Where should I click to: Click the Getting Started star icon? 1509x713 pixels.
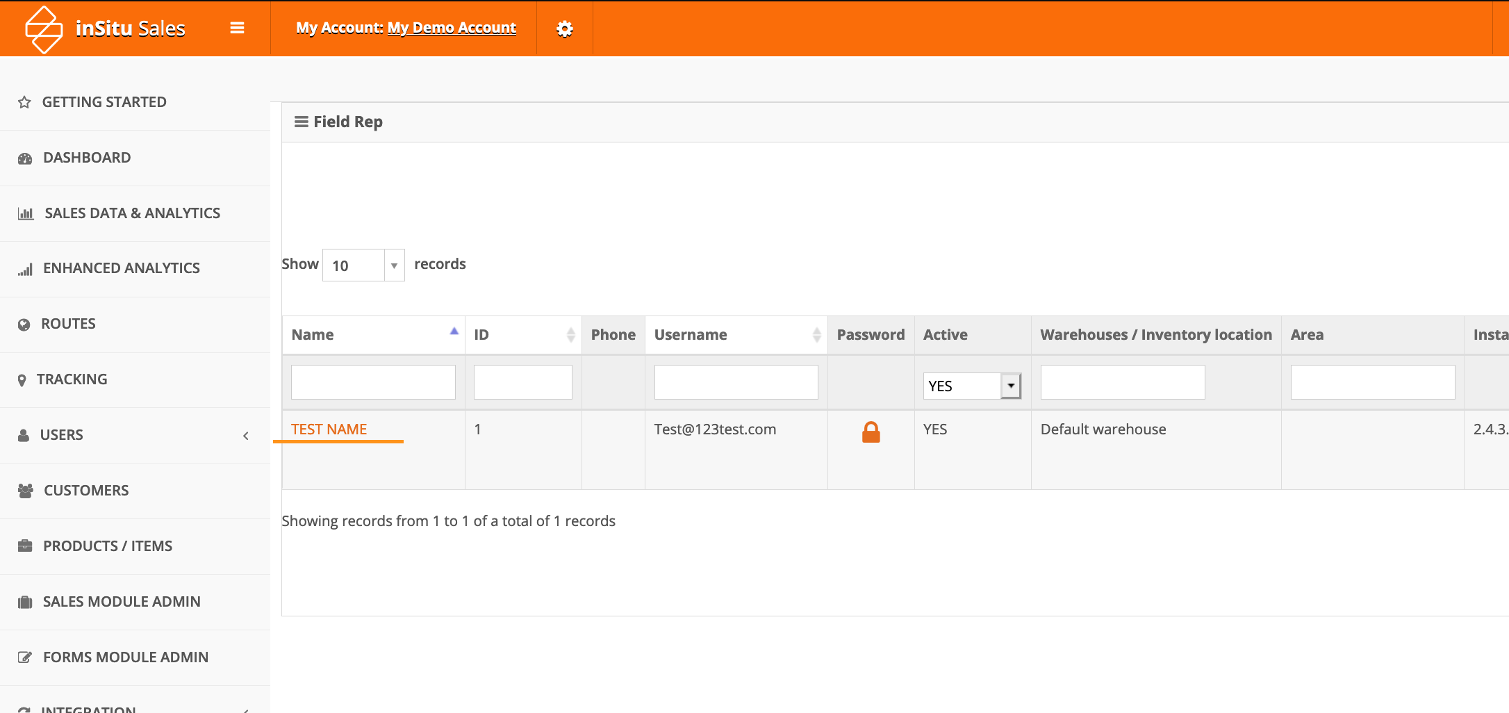pyautogui.click(x=24, y=102)
